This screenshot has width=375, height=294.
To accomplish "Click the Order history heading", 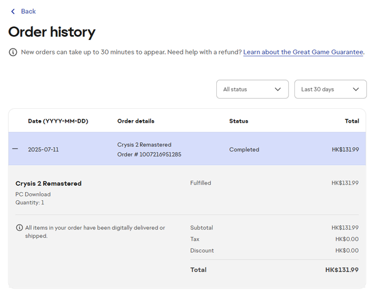I will [52, 32].
